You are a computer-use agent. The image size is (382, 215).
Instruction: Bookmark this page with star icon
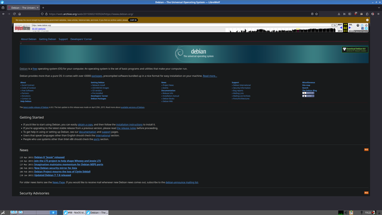click(316, 14)
